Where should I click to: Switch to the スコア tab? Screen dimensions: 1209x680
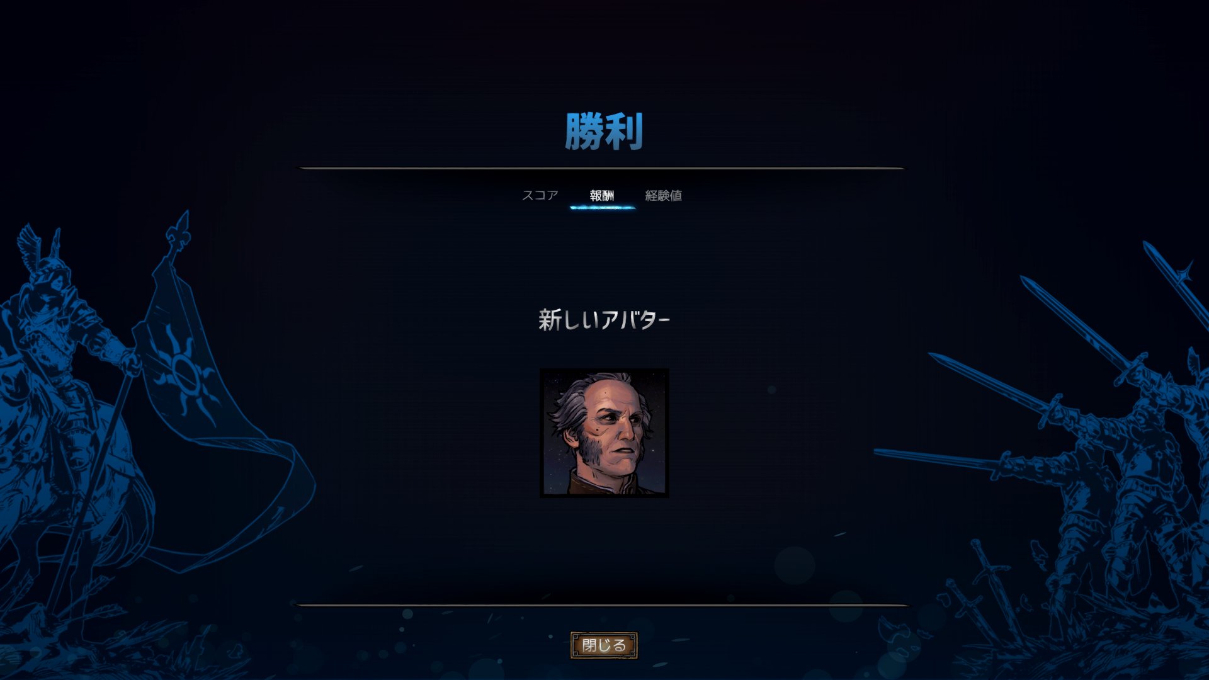(540, 195)
